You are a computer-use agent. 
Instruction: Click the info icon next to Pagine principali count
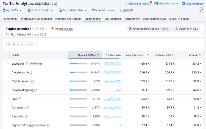pos(46,29)
